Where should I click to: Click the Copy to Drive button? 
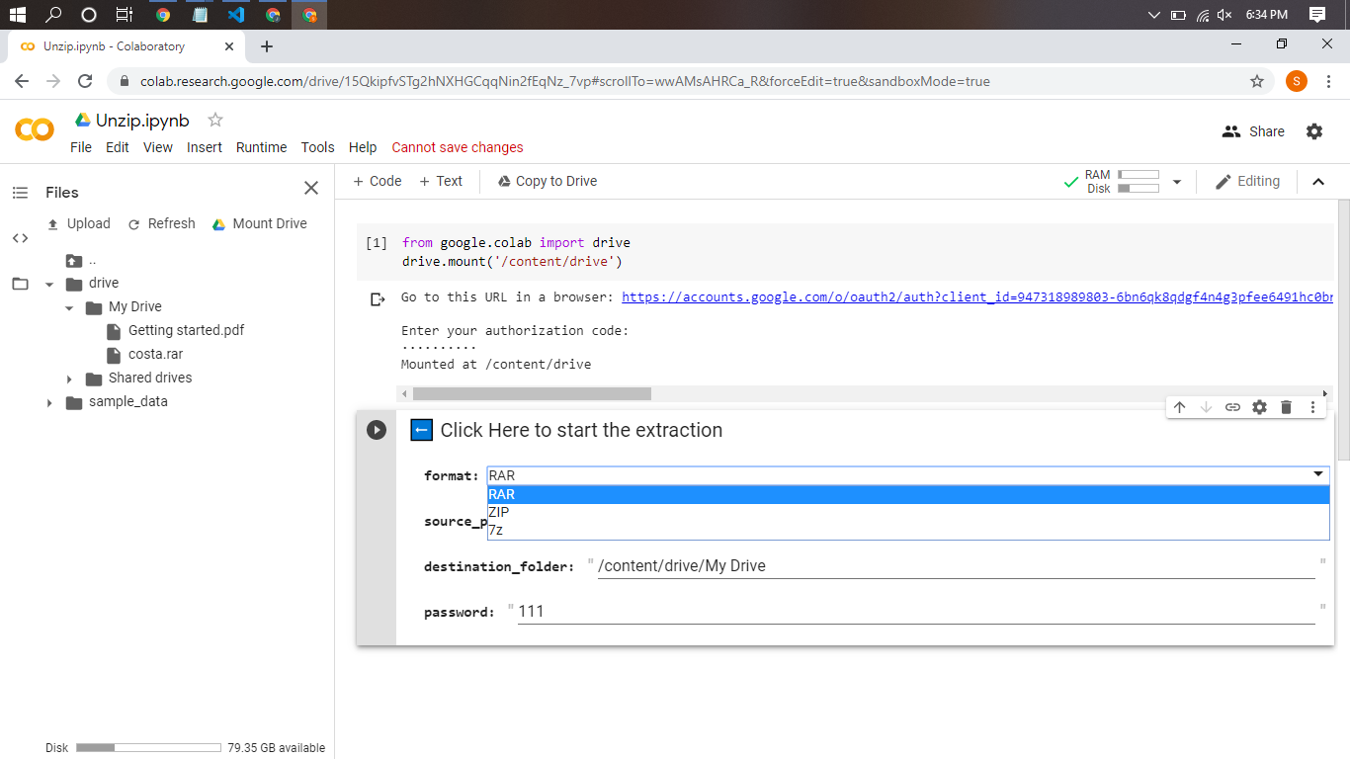pos(548,181)
